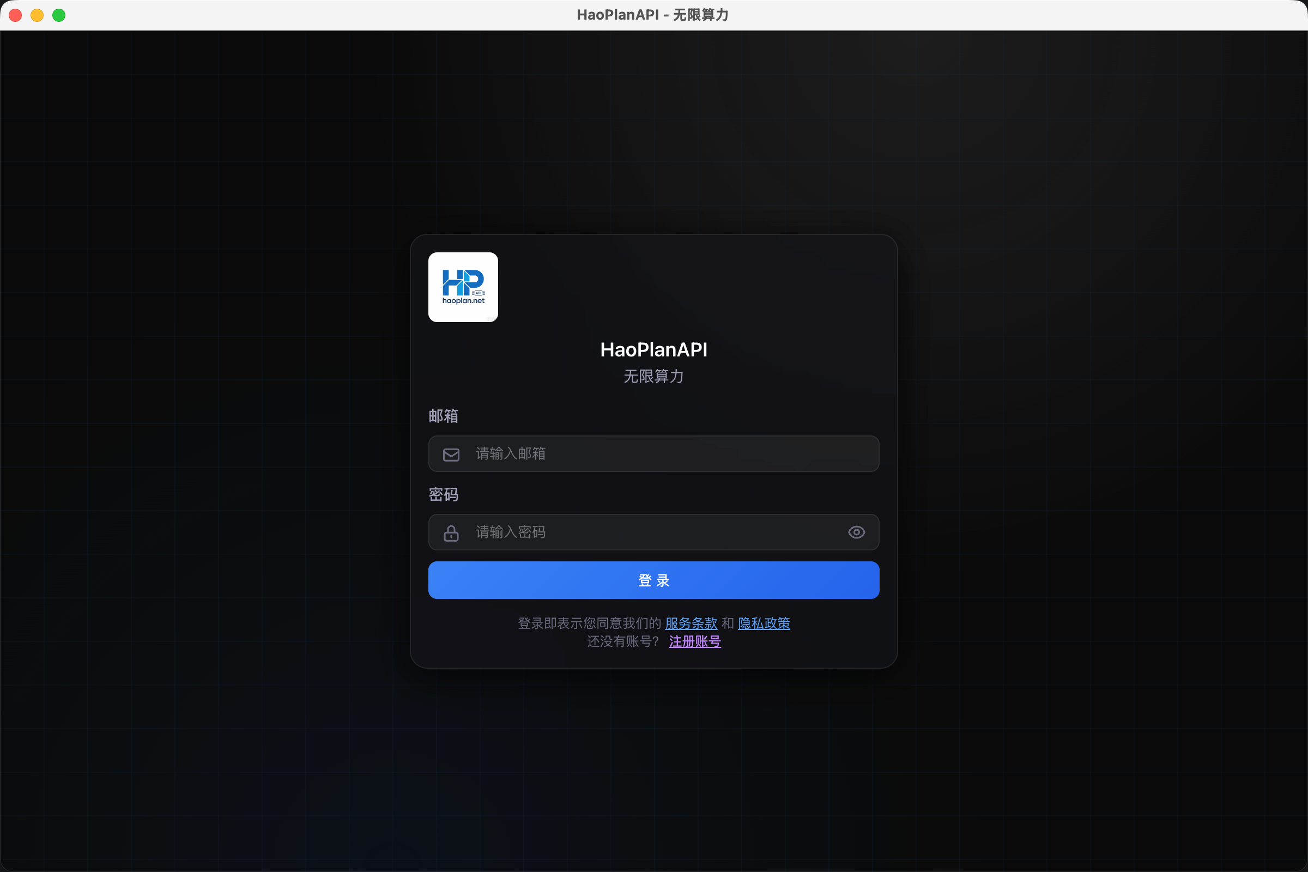1308x872 pixels.
Task: Open the 服务条款 terms of service link
Action: 691,623
